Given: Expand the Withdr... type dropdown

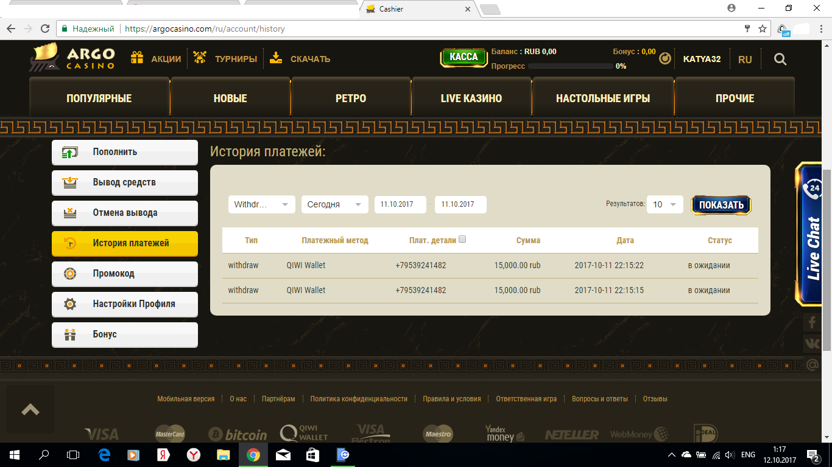Looking at the screenshot, I should [x=262, y=205].
